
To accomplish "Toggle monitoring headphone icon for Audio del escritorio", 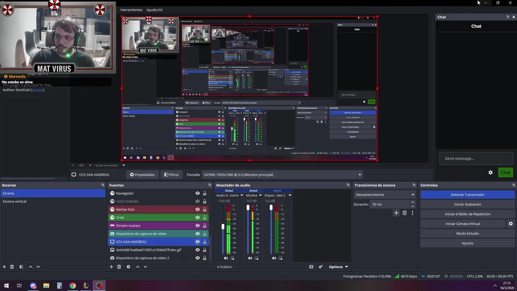I will [232, 258].
